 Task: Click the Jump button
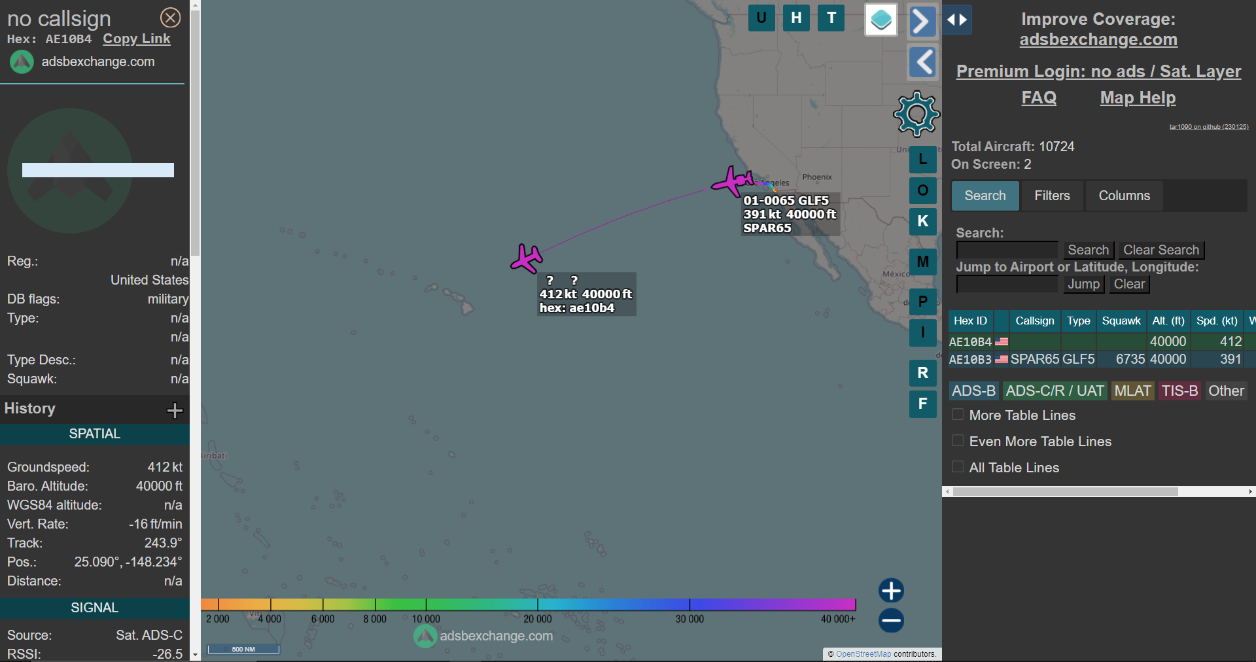pos(1083,285)
